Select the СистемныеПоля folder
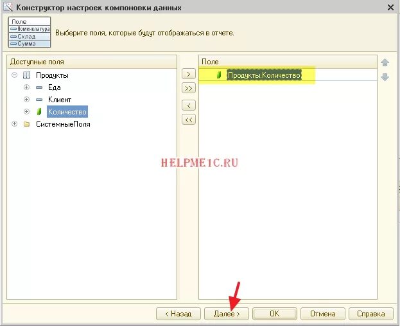This screenshot has height=326, width=400. tap(63, 124)
